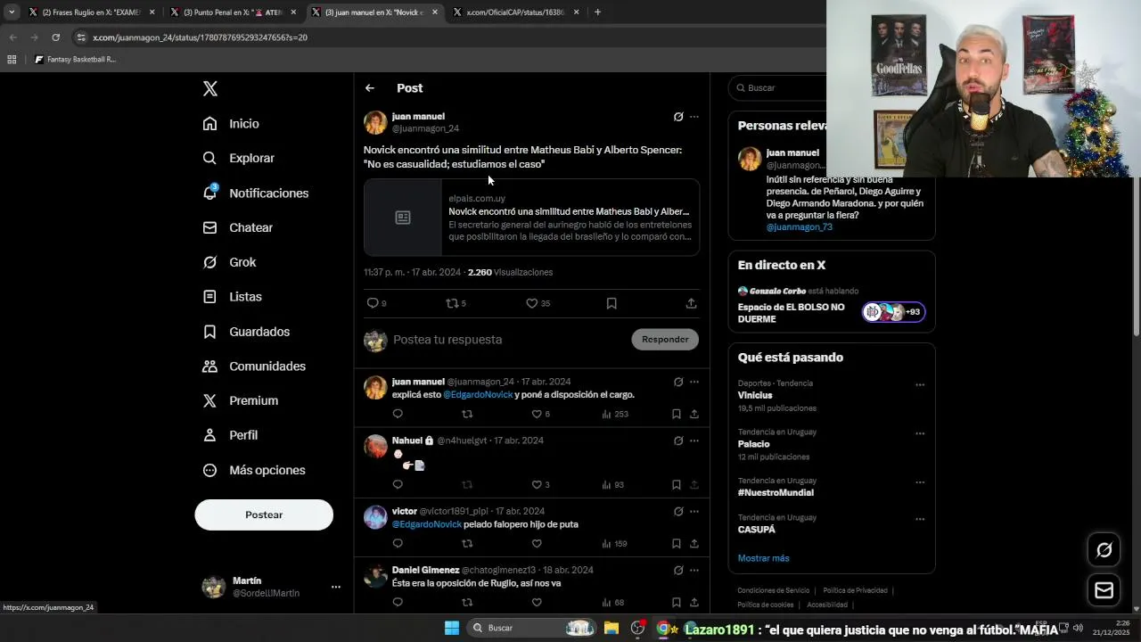Open Premium page
This screenshot has width=1141, height=642.
(240, 400)
